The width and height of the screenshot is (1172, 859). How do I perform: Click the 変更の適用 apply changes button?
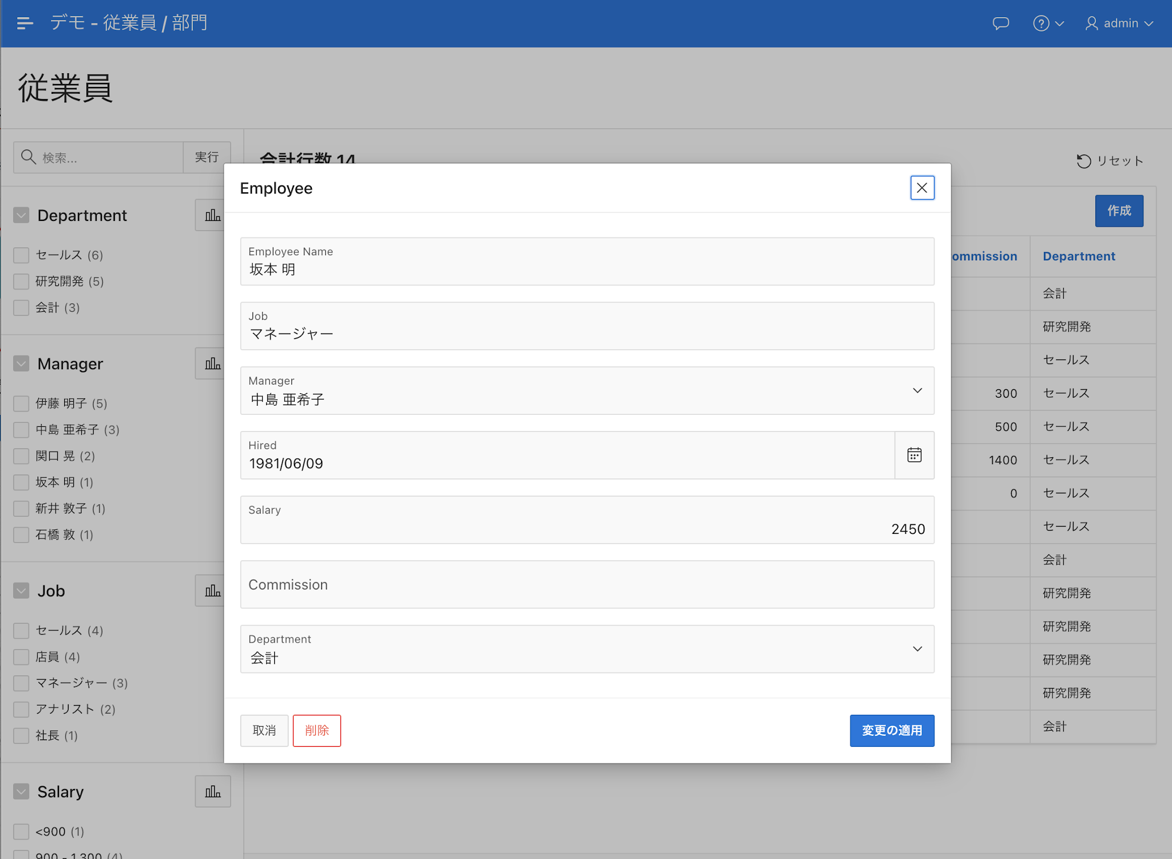[891, 730]
